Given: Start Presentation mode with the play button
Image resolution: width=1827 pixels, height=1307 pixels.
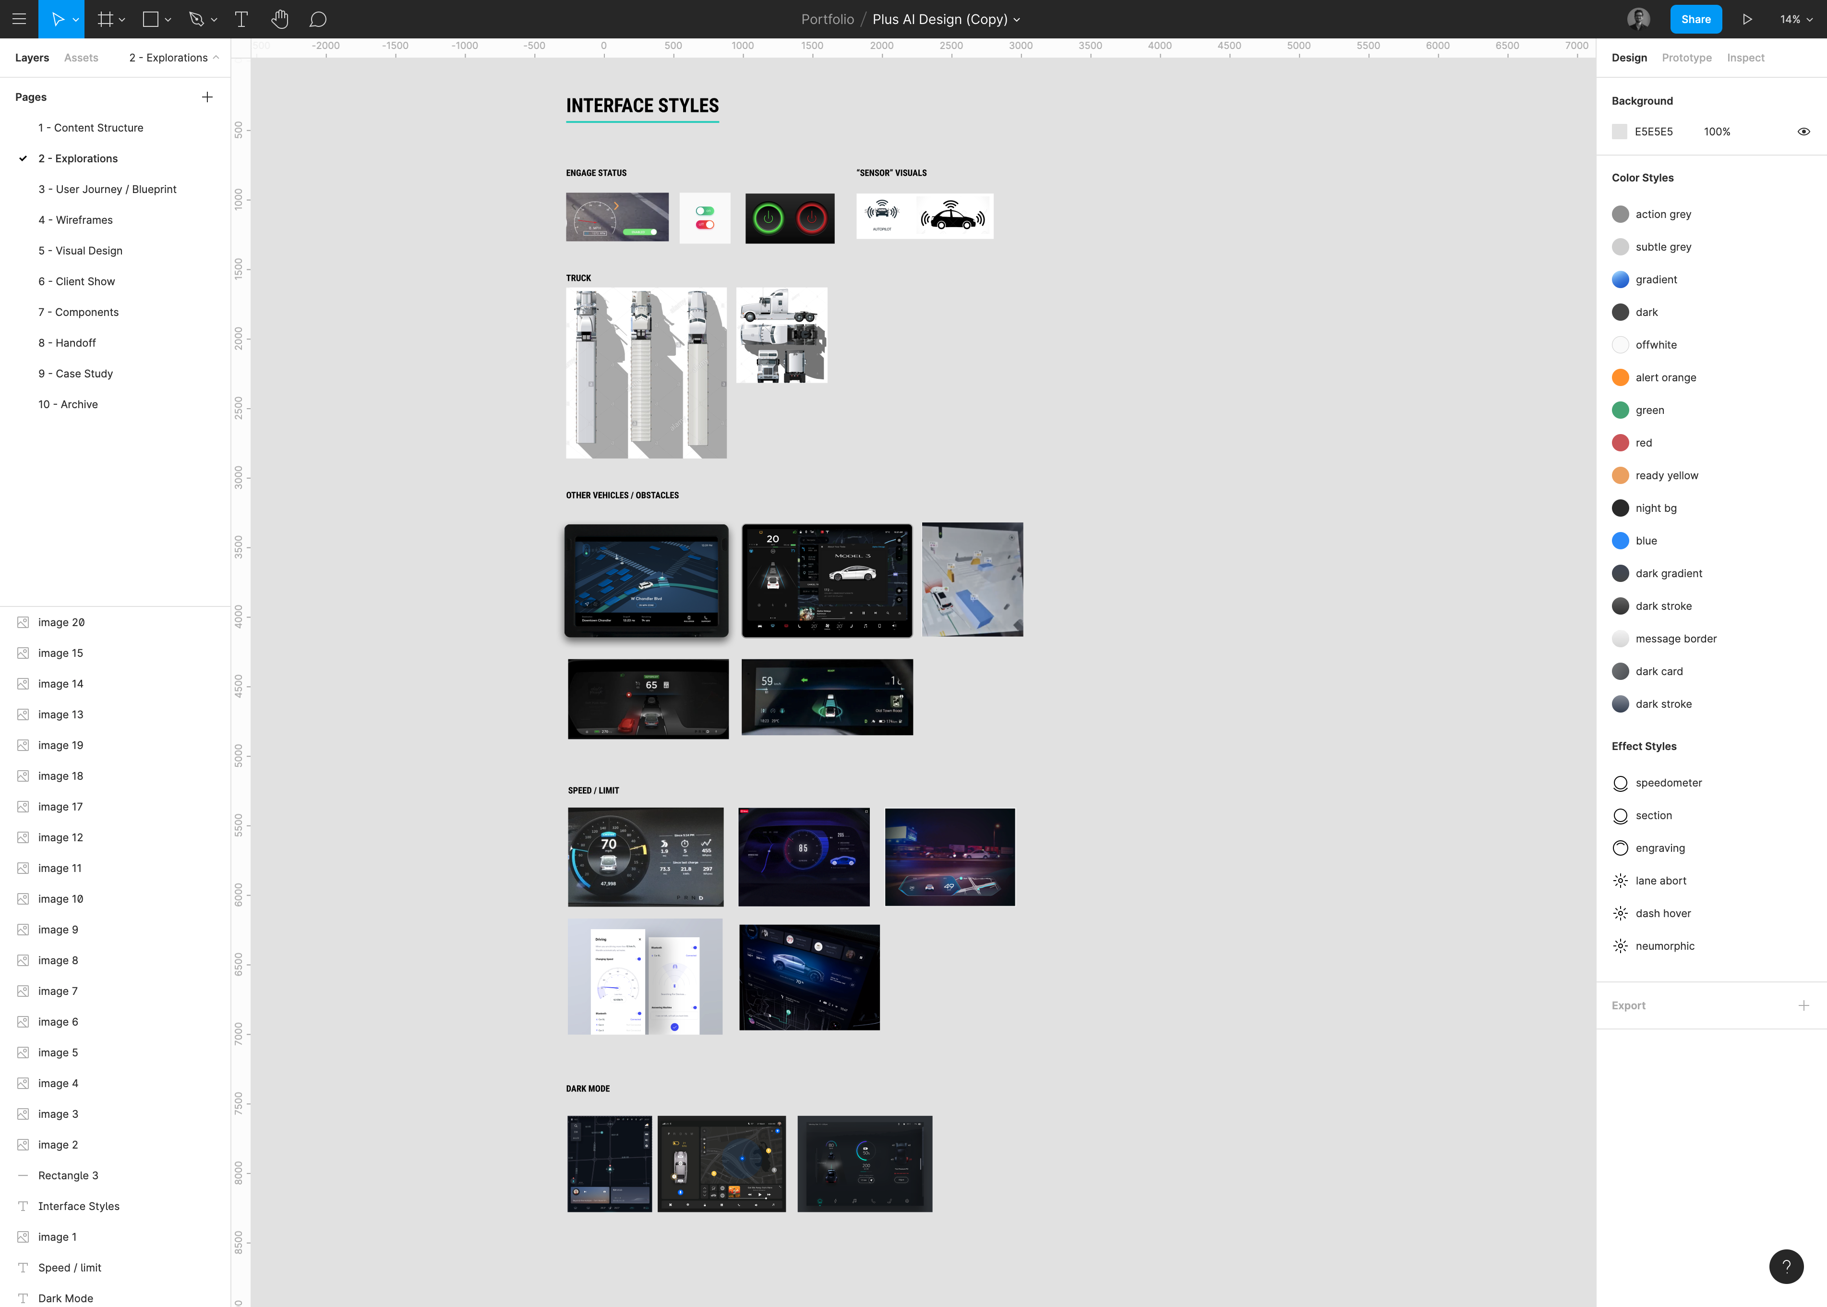Looking at the screenshot, I should [x=1746, y=19].
